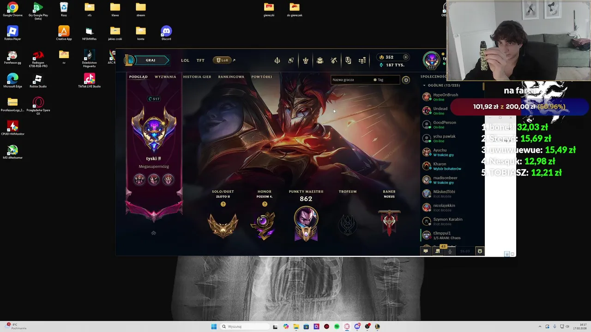This screenshot has height=332, width=591.
Task: Collapse the OGÓLNE friends group
Action: (x=424, y=85)
